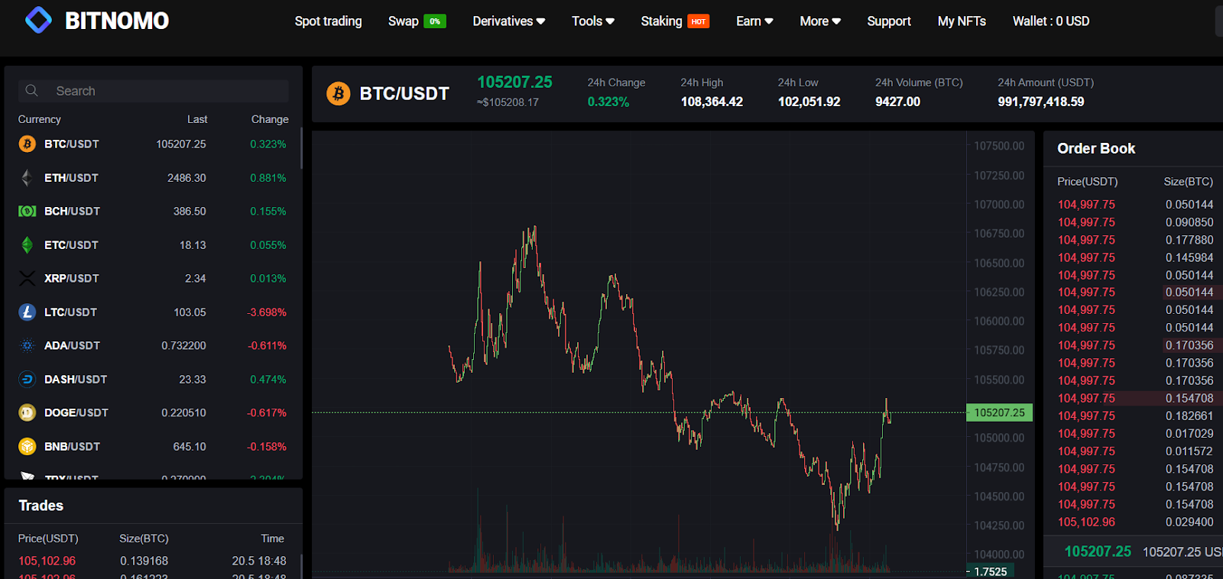
Task: Expand the Earn dropdown menu
Action: pos(754,21)
